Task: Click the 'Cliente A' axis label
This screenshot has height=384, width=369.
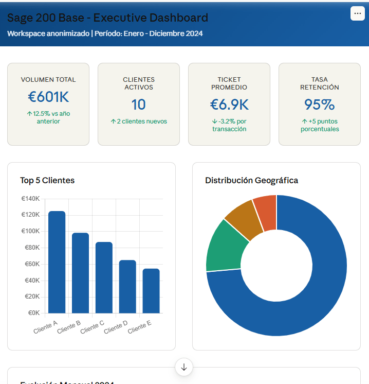Action: [46, 327]
